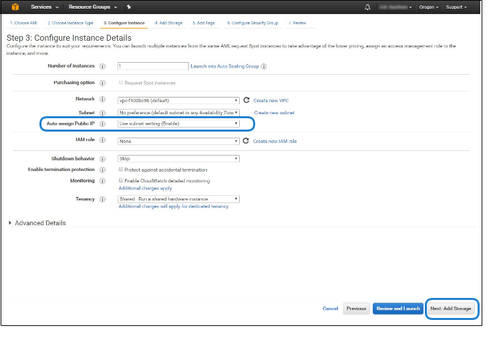The height and width of the screenshot is (338, 495).
Task: Go to the 4. Add Storage tab
Action: 170,23
